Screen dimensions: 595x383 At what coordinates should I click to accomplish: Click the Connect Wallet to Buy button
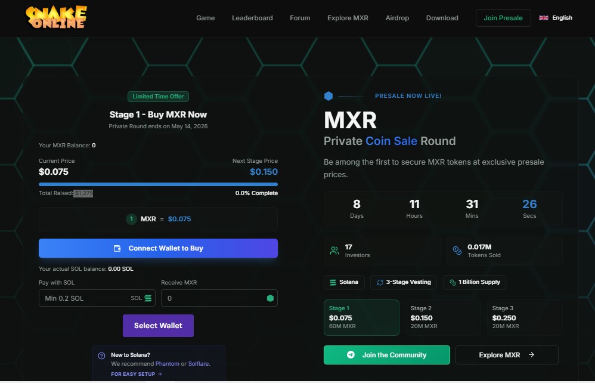tap(158, 248)
